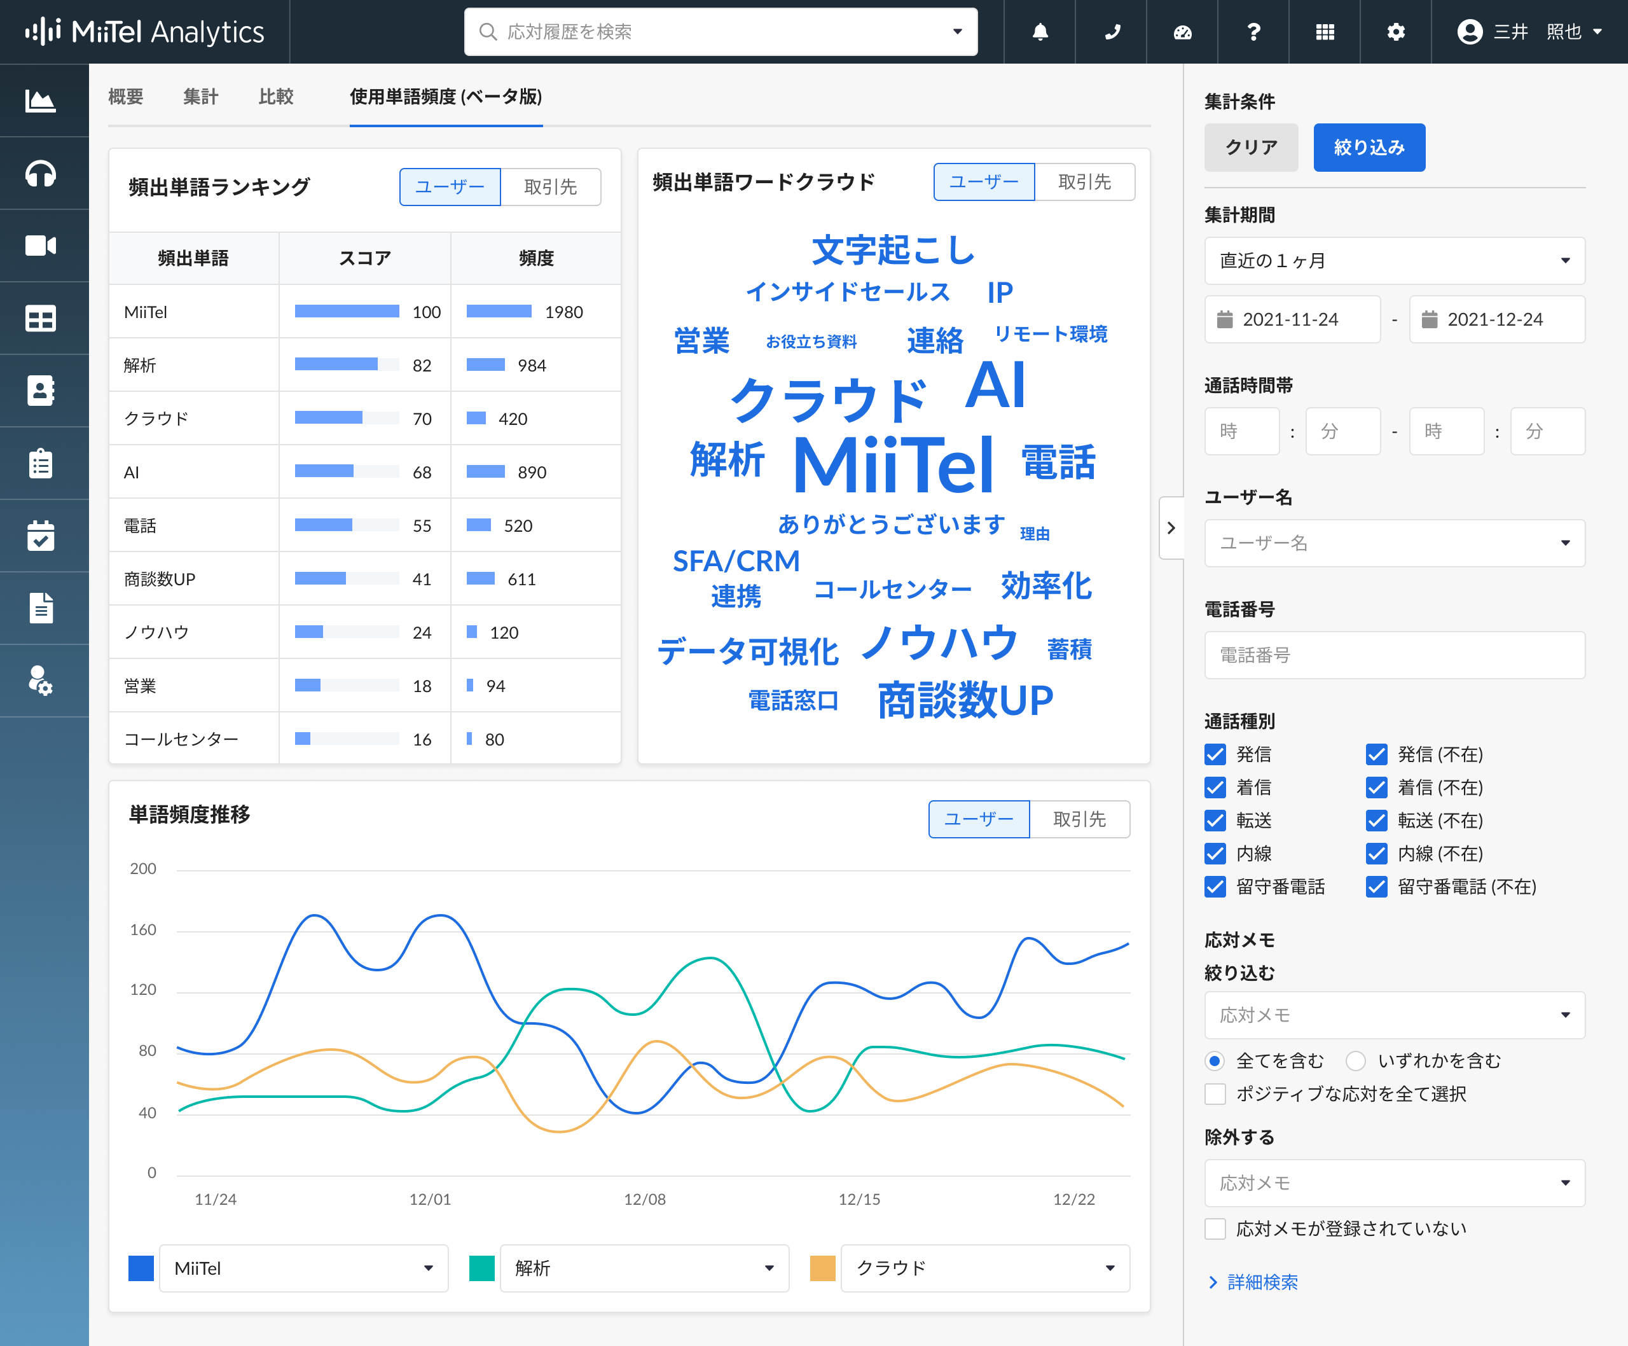
Task: Expand the search box dropdown arrow
Action: (958, 32)
